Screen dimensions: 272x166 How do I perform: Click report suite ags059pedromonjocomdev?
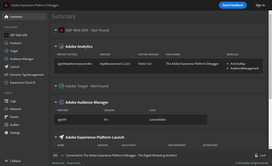pos(75,64)
